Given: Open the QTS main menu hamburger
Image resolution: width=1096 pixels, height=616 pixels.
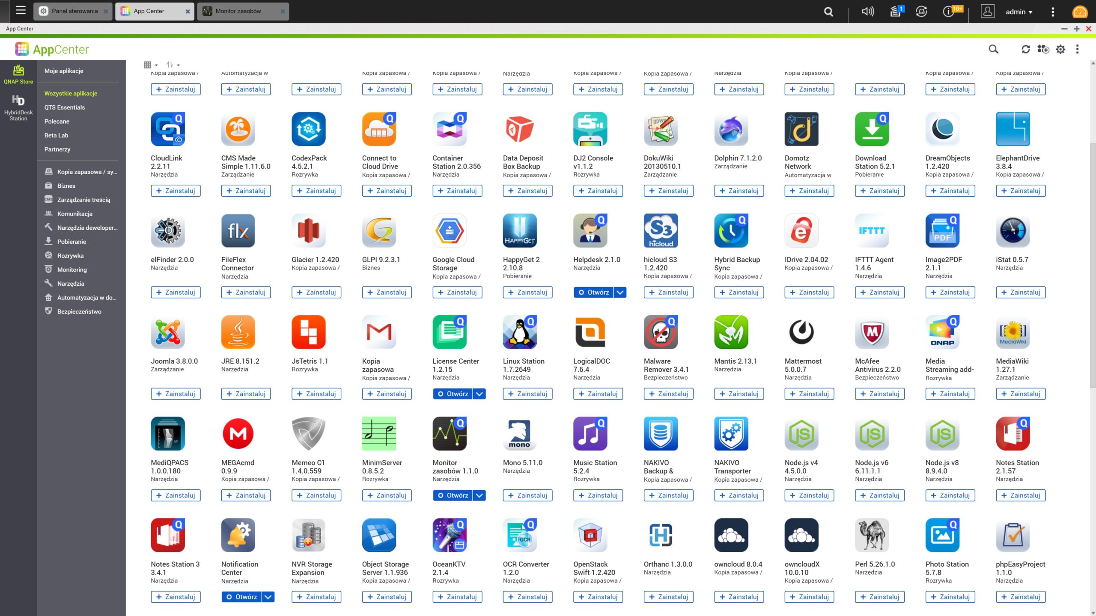Looking at the screenshot, I should [21, 11].
